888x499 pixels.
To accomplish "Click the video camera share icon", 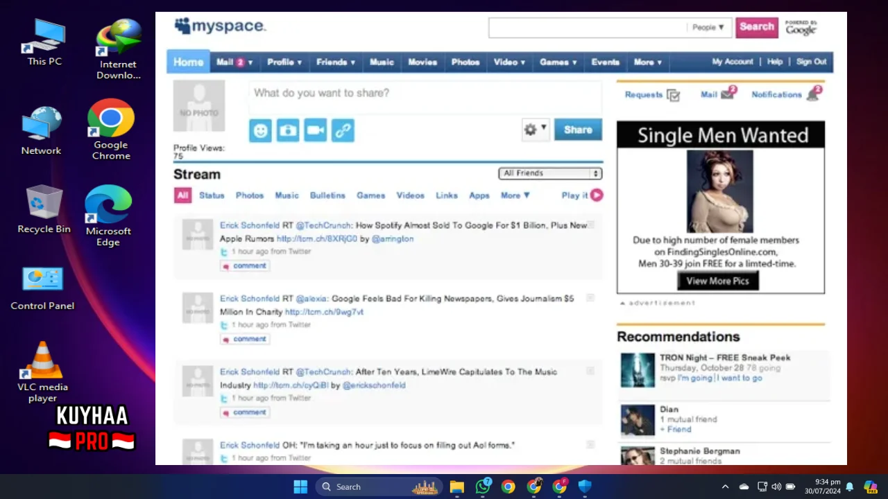I will pyautogui.click(x=315, y=130).
